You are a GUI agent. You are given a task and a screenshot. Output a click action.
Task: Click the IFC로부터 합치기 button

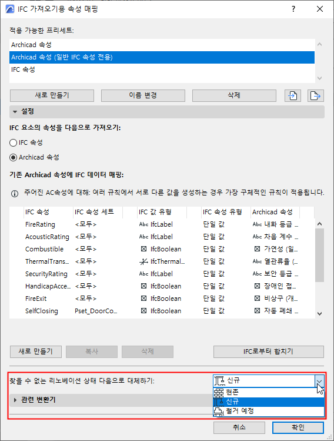click(269, 352)
